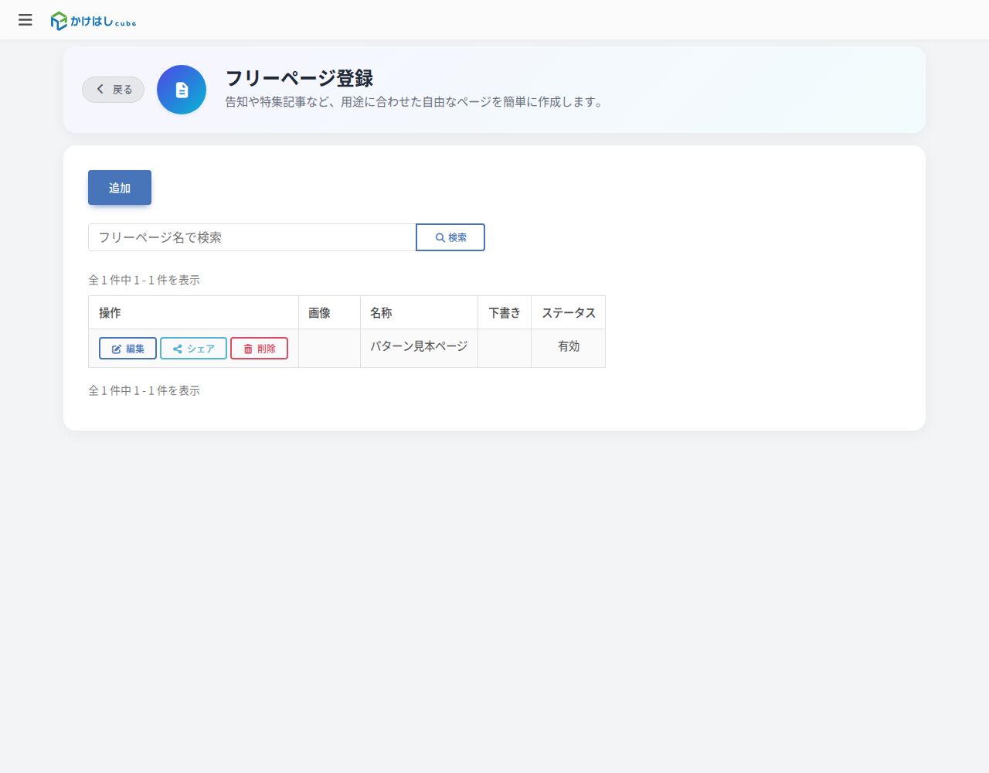The height and width of the screenshot is (773, 989).
Task: Go back with the 戻る button
Action: pyautogui.click(x=114, y=90)
